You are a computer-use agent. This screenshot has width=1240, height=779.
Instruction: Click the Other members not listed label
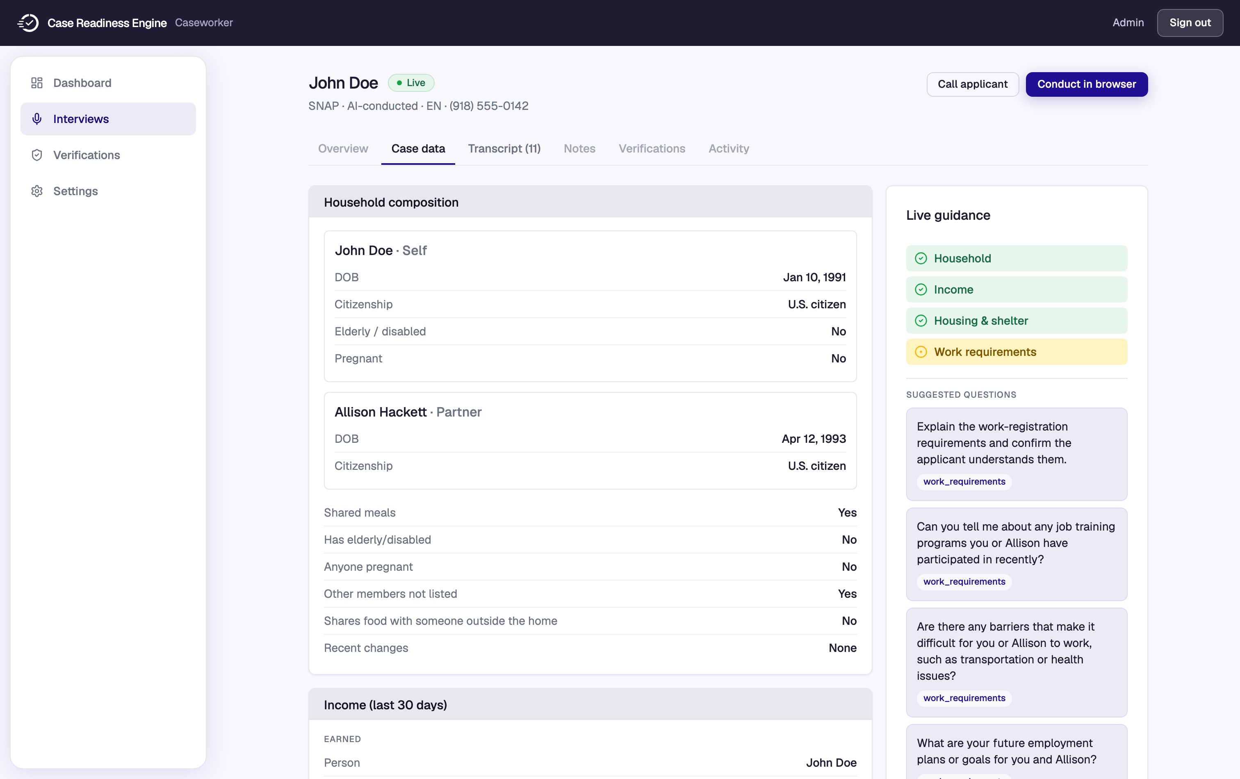point(390,594)
